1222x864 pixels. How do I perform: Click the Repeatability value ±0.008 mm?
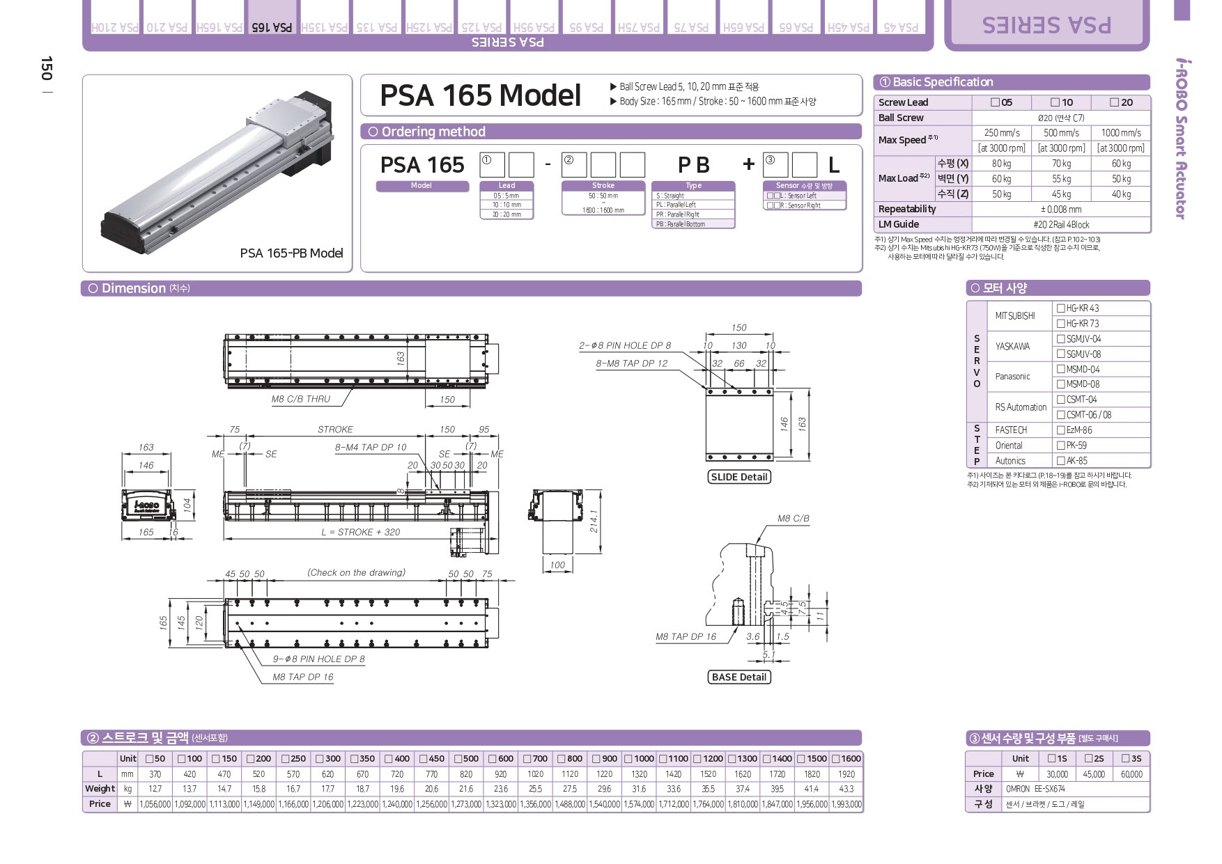coord(1060,209)
